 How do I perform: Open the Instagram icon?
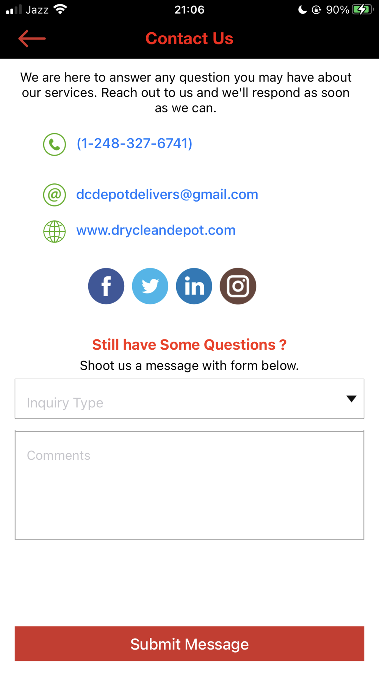point(238,286)
